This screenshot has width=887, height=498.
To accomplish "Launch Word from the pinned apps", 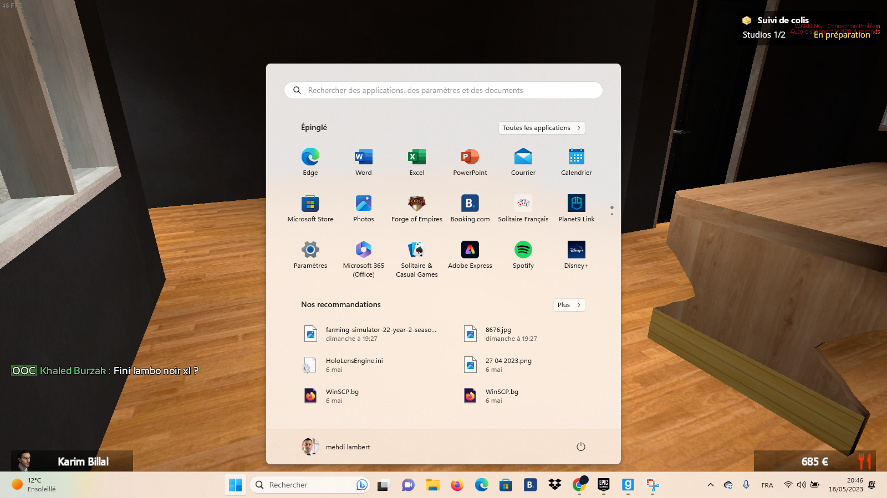I will (364, 158).
